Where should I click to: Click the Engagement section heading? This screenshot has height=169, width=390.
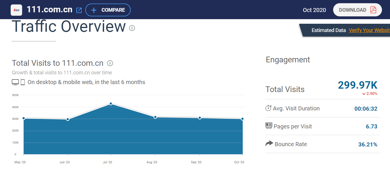pos(288,60)
